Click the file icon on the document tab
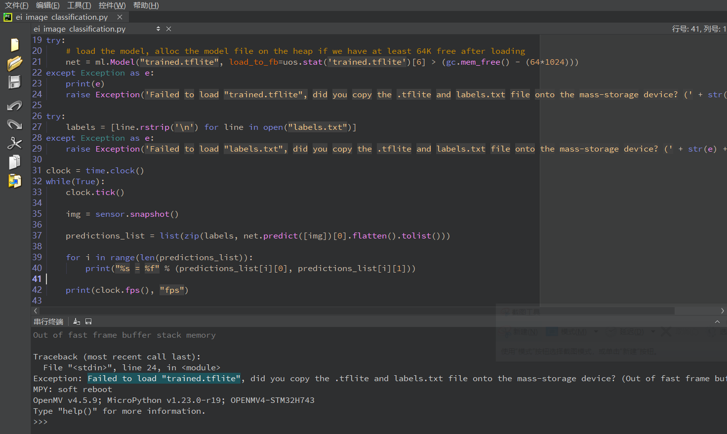727x434 pixels. (x=7, y=17)
